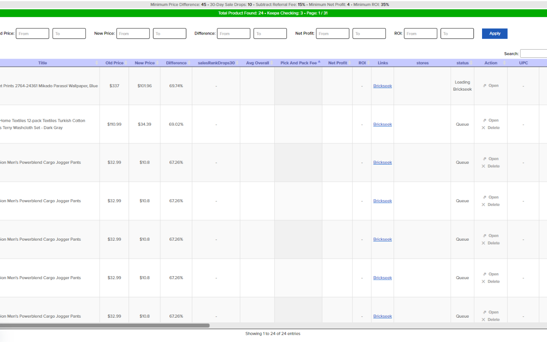Click the horizontal scrollbar under the table
The width and height of the screenshot is (547, 342).
click(105, 325)
